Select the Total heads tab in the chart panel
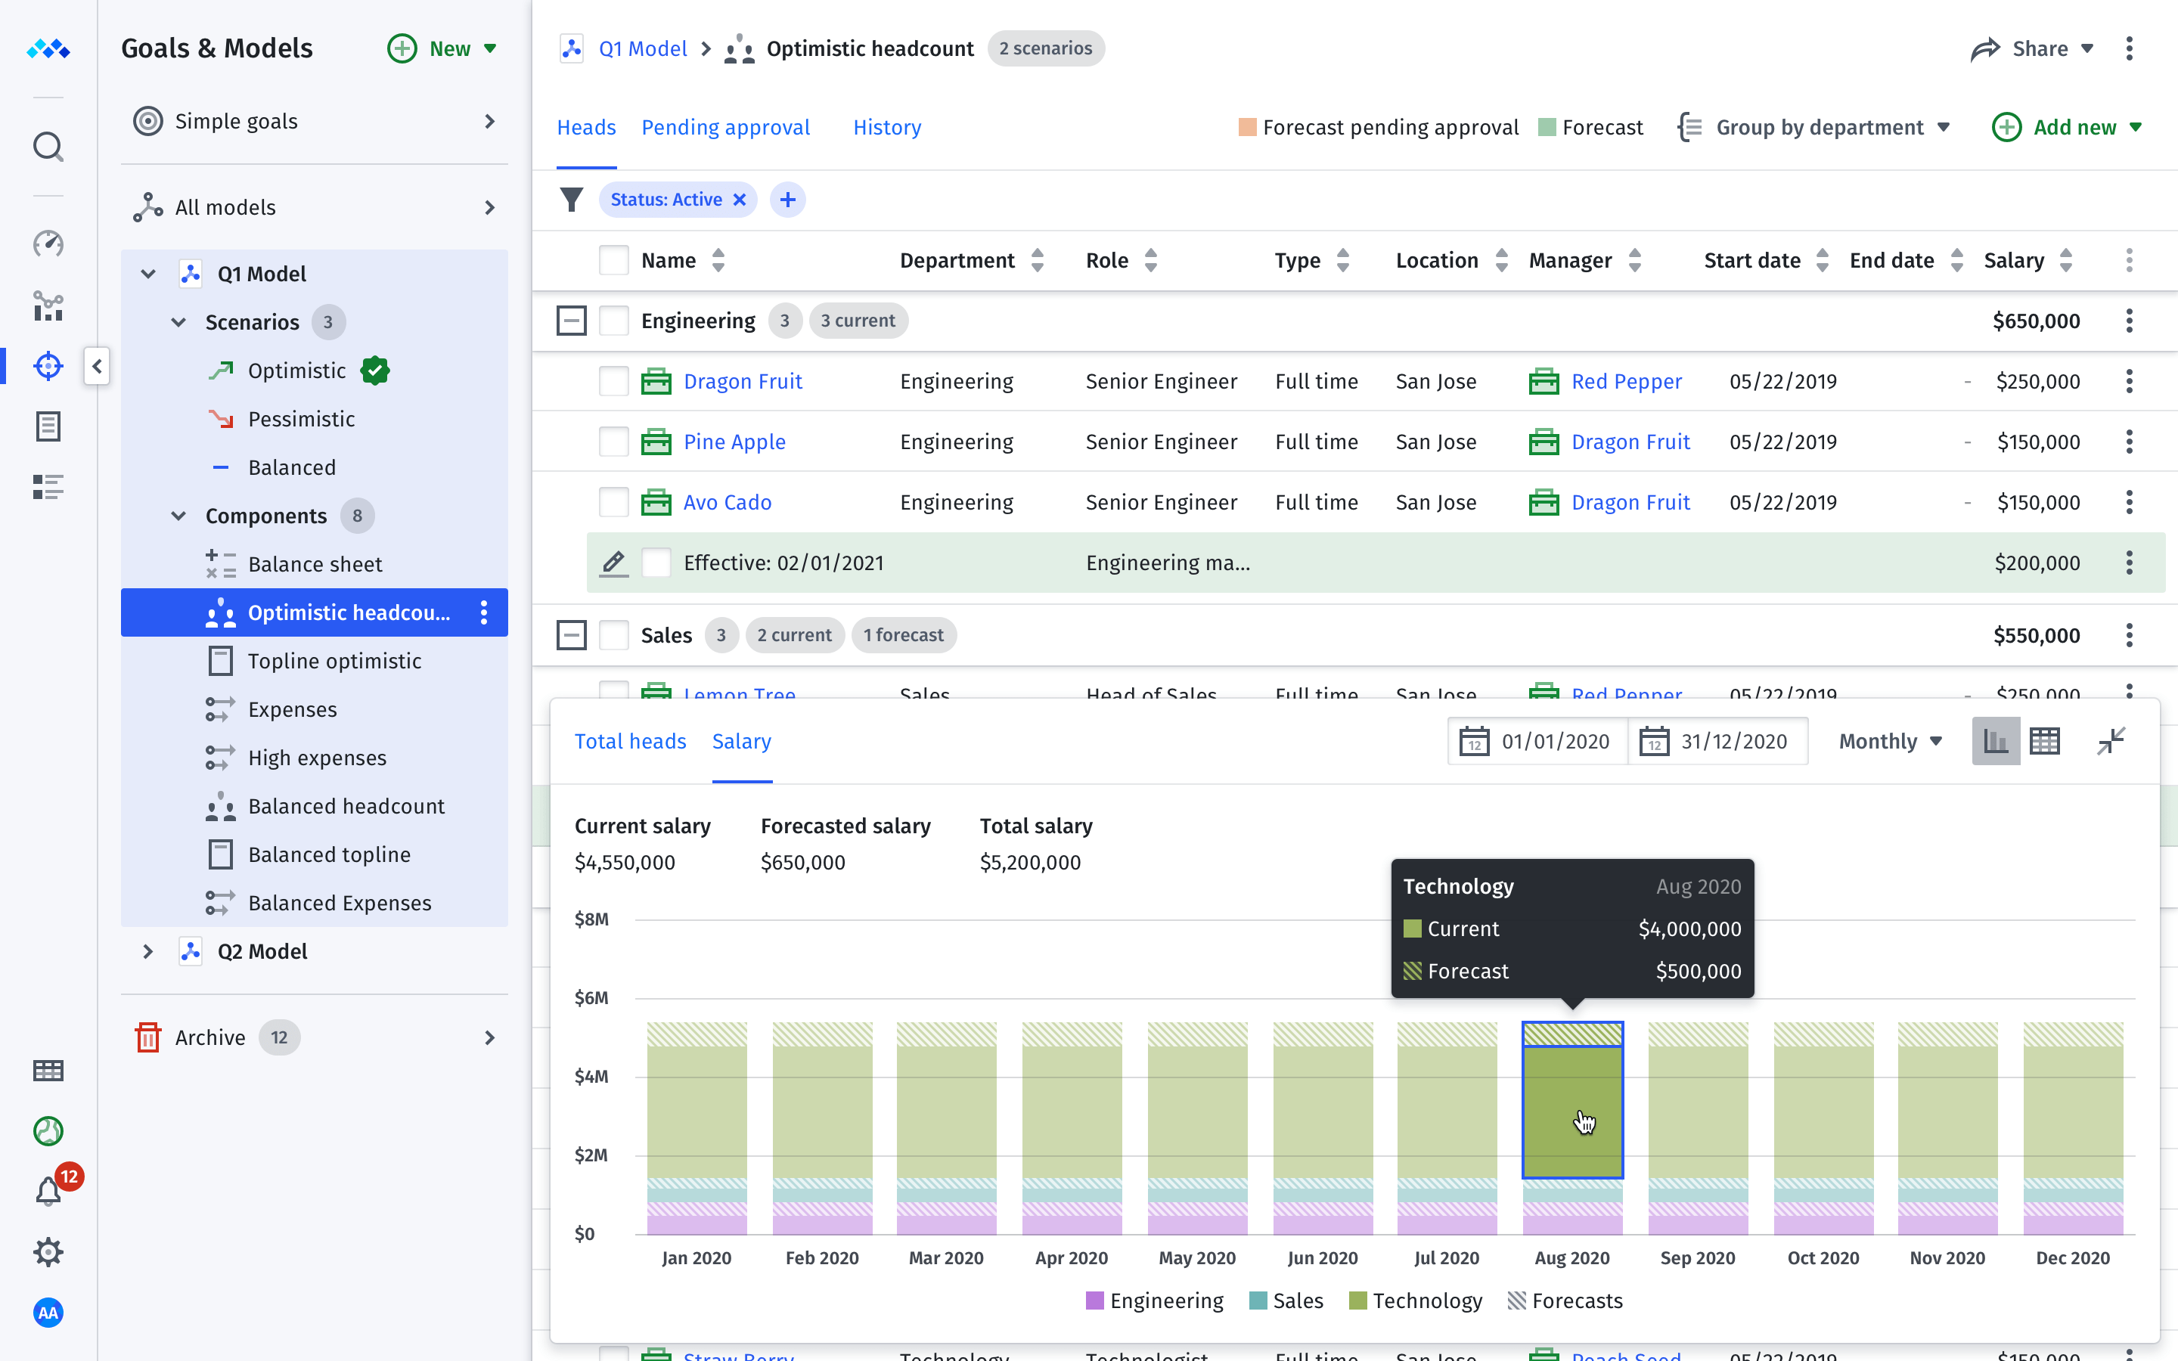 tap(630, 741)
